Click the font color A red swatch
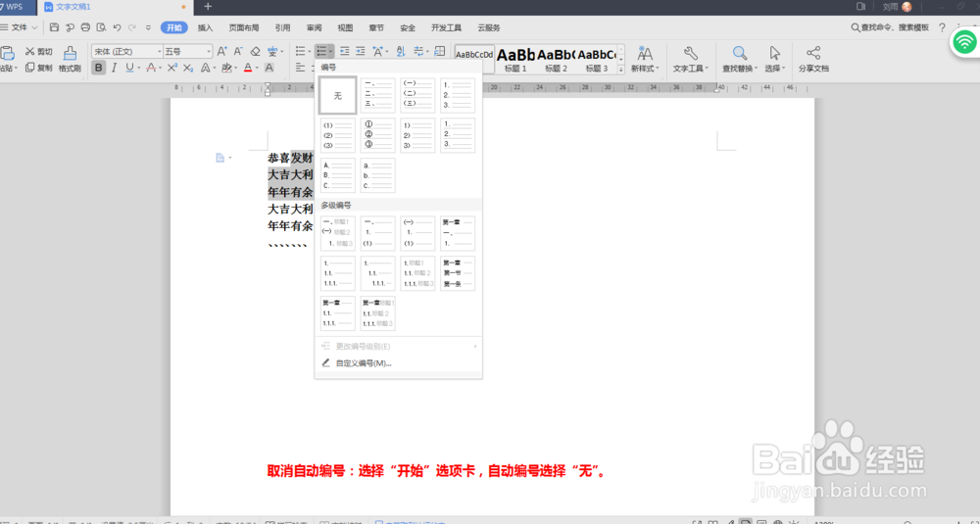The image size is (980, 524). [x=248, y=68]
